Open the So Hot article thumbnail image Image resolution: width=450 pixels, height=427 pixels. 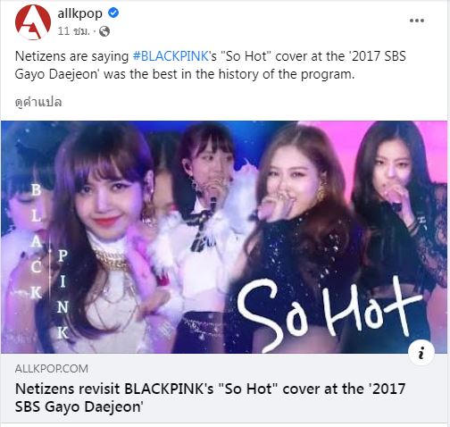click(224, 237)
